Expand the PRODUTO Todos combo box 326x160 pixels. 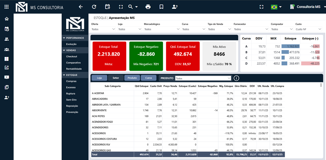pyautogui.click(x=203, y=78)
